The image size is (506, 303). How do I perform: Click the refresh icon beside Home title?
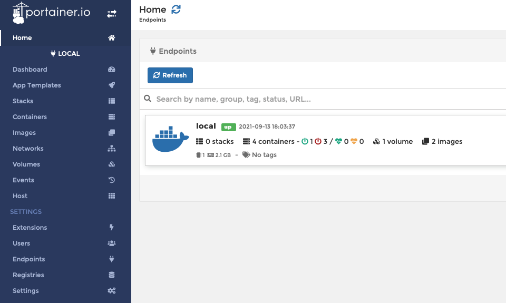176,9
